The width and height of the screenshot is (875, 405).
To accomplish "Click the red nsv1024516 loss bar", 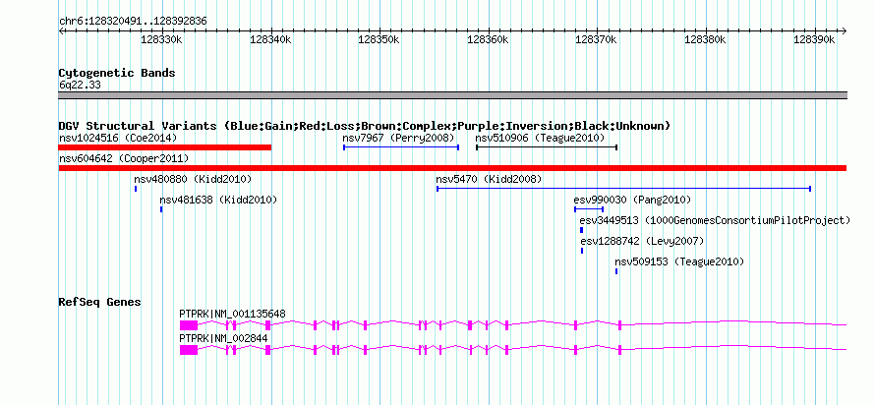I will 164,147.
